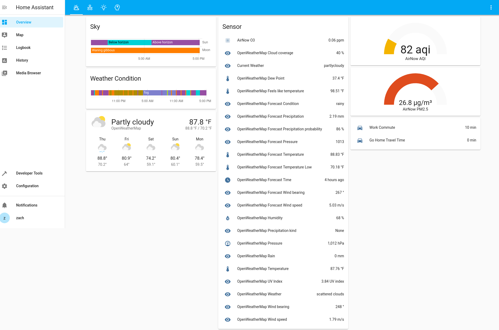This screenshot has height=330, width=499.
Task: Switch to the head-lightbulb view tab
Action: click(117, 7)
